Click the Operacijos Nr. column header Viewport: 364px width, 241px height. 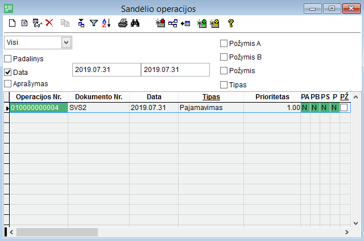(39, 97)
